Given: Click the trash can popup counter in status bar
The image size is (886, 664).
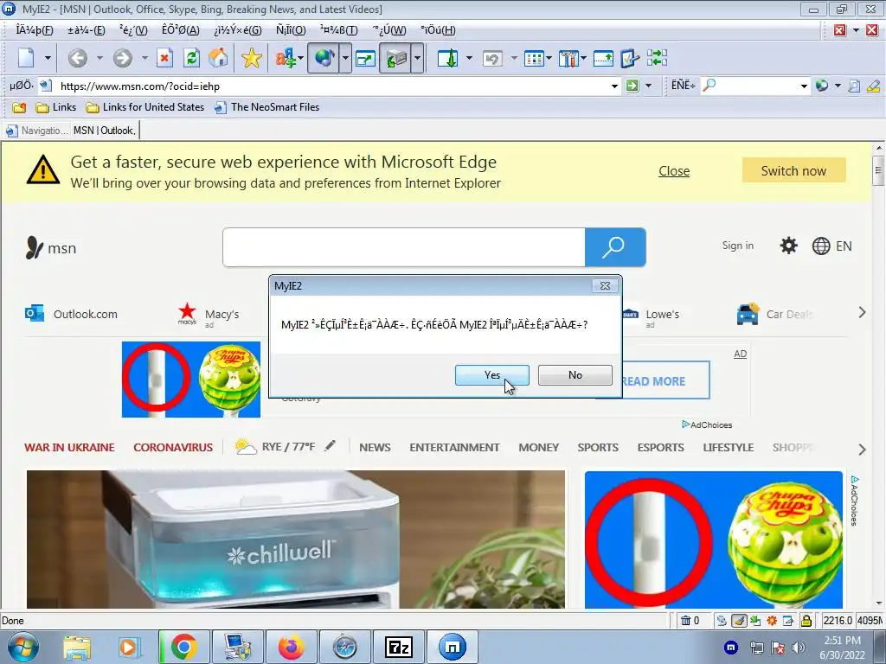Looking at the screenshot, I should [690, 621].
